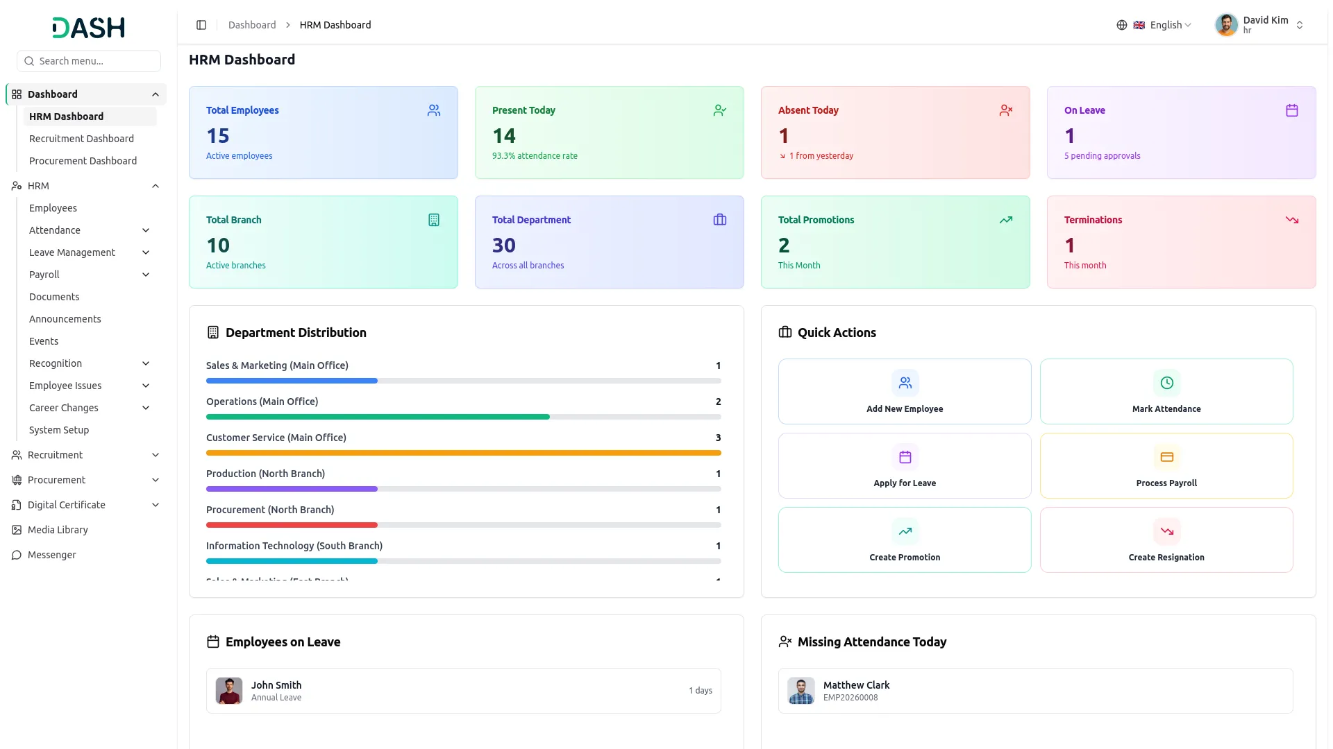Screen dimensions: 1333x749
Task: Click the Process Payroll card icon
Action: coord(1167,457)
